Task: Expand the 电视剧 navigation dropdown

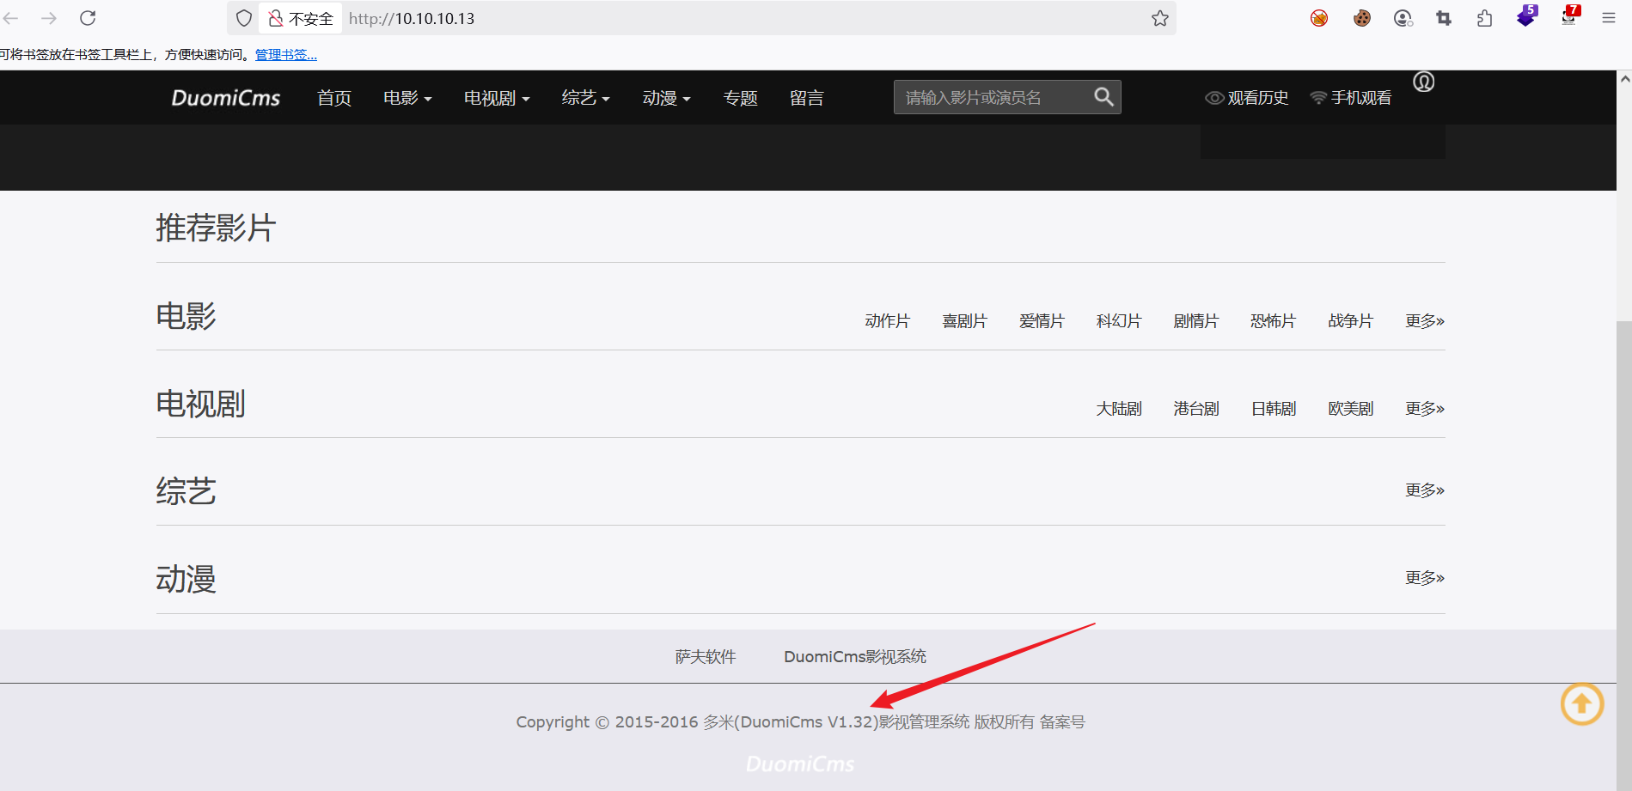Action: point(497,98)
